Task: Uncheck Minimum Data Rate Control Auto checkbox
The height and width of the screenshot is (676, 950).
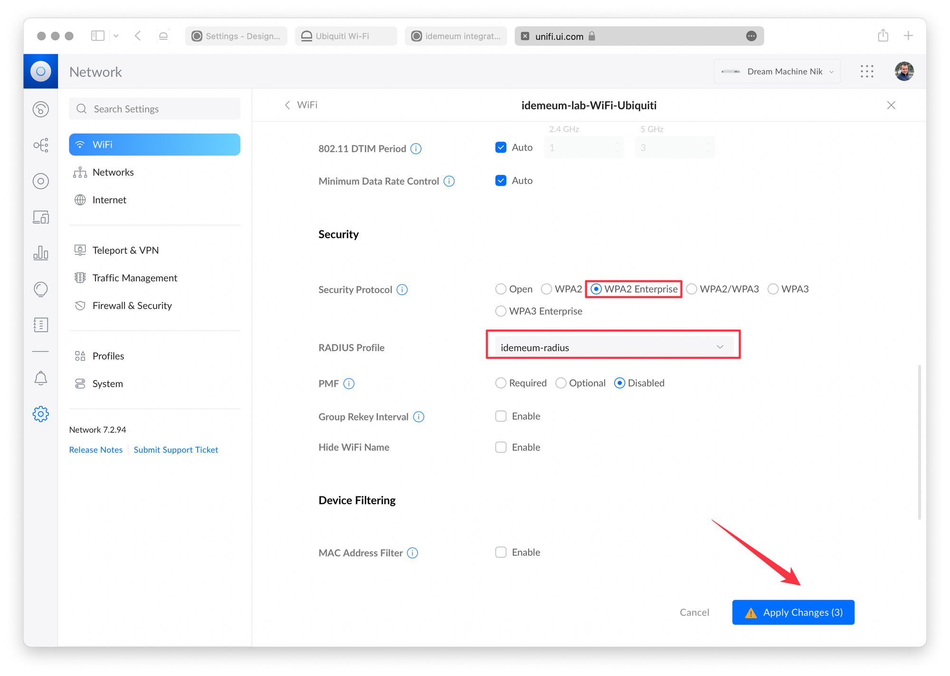Action: coord(501,181)
